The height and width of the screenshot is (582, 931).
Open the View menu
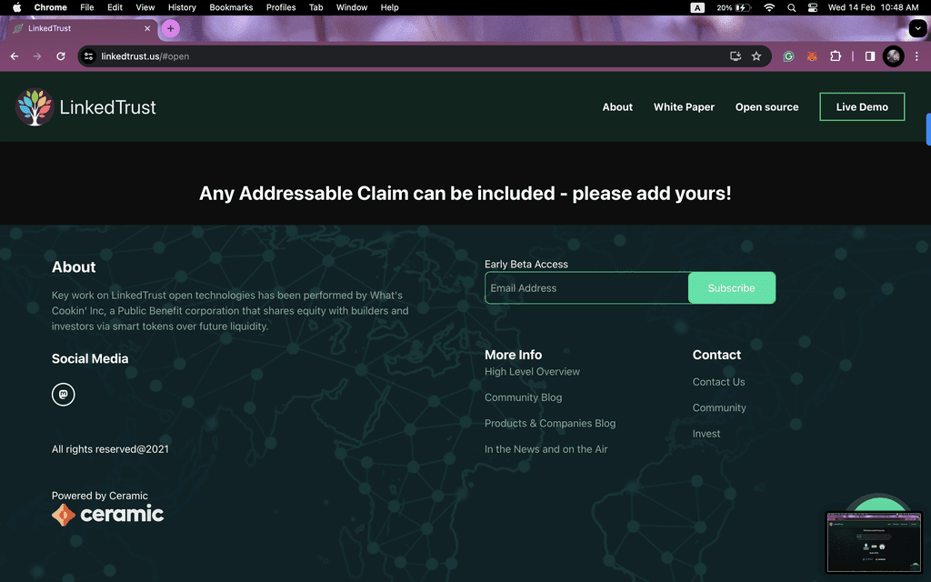[x=145, y=7]
